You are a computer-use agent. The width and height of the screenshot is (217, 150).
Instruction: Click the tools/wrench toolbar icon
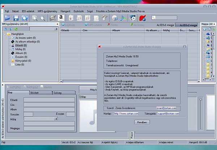(105, 18)
